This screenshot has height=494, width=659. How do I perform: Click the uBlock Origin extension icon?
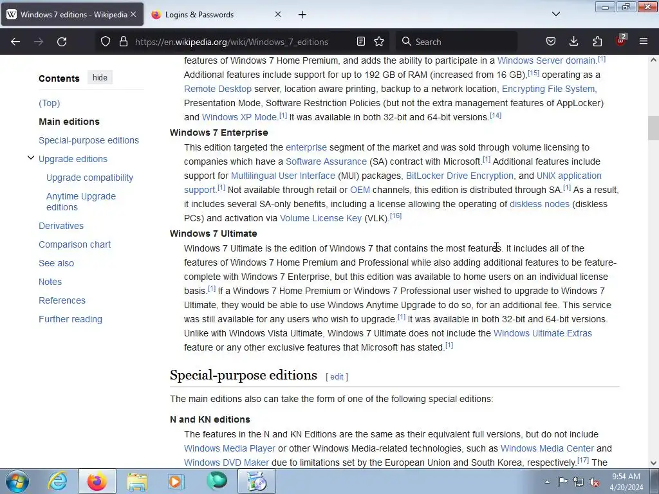click(621, 41)
